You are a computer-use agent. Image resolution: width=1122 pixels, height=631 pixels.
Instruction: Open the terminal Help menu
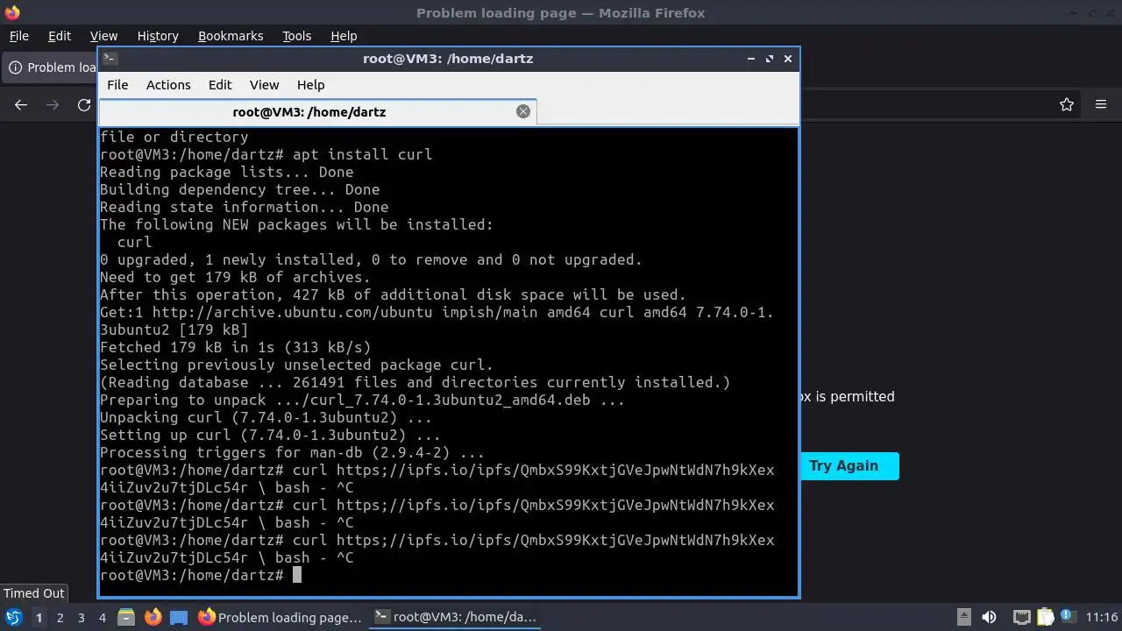coord(311,85)
